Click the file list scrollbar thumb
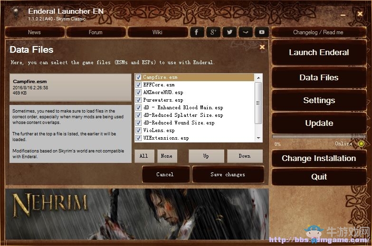Screen dimensions: 372x246 click(x=258, y=103)
